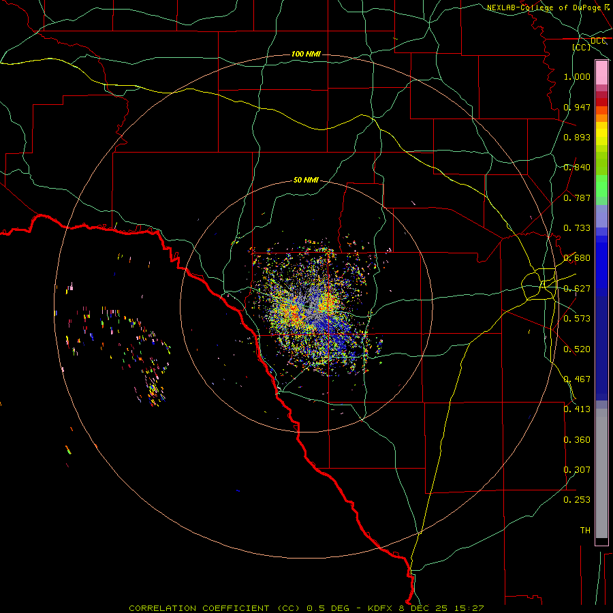
Task: Click the pink top segment of color bar
Action: pyautogui.click(x=601, y=73)
